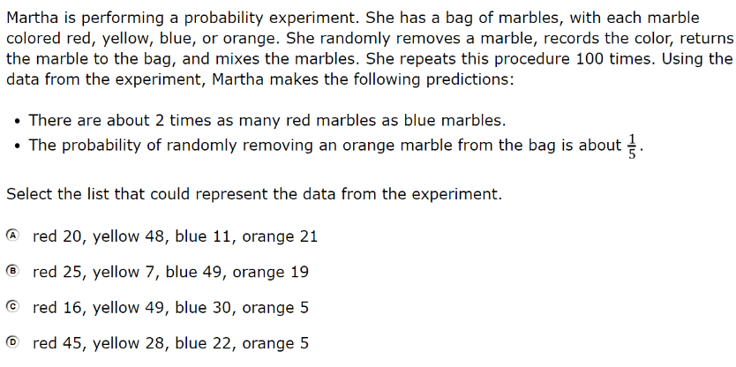This screenshot has width=736, height=367.
Task: Click the 'Select the list' question prompt
Action: pyautogui.click(x=254, y=194)
